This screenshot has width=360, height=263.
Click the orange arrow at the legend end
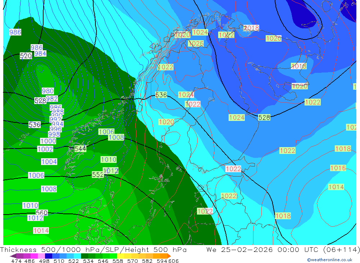169,256
